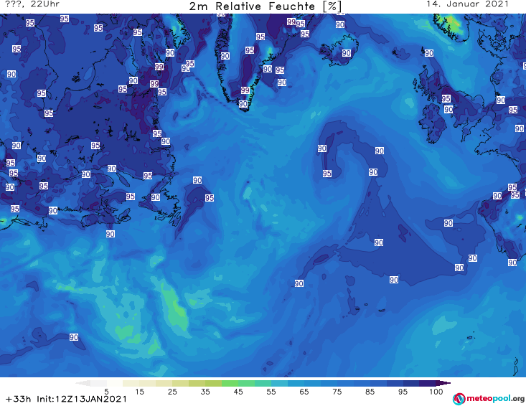This screenshot has height=406, width=526.
Task: Click the legend tick label '45'
Action: point(238,392)
